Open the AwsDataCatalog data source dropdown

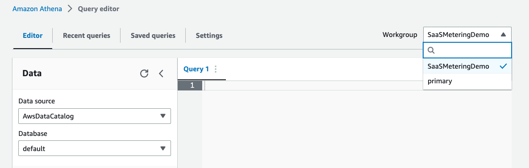point(95,116)
